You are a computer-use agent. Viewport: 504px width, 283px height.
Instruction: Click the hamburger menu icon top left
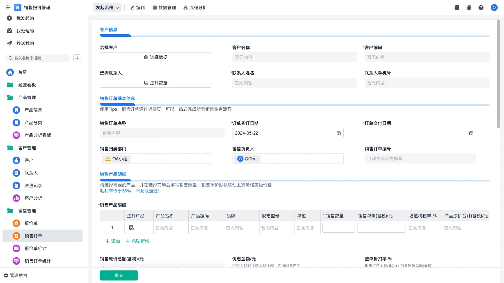(x=8, y=7)
